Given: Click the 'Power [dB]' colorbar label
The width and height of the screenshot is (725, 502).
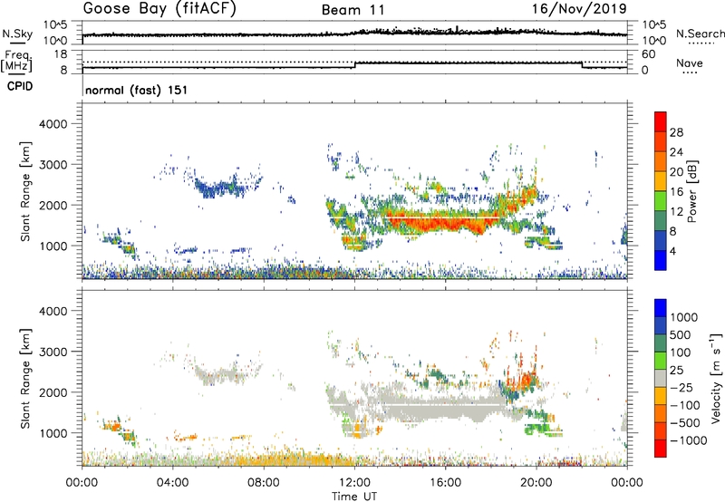Looking at the screenshot, I should (x=691, y=191).
